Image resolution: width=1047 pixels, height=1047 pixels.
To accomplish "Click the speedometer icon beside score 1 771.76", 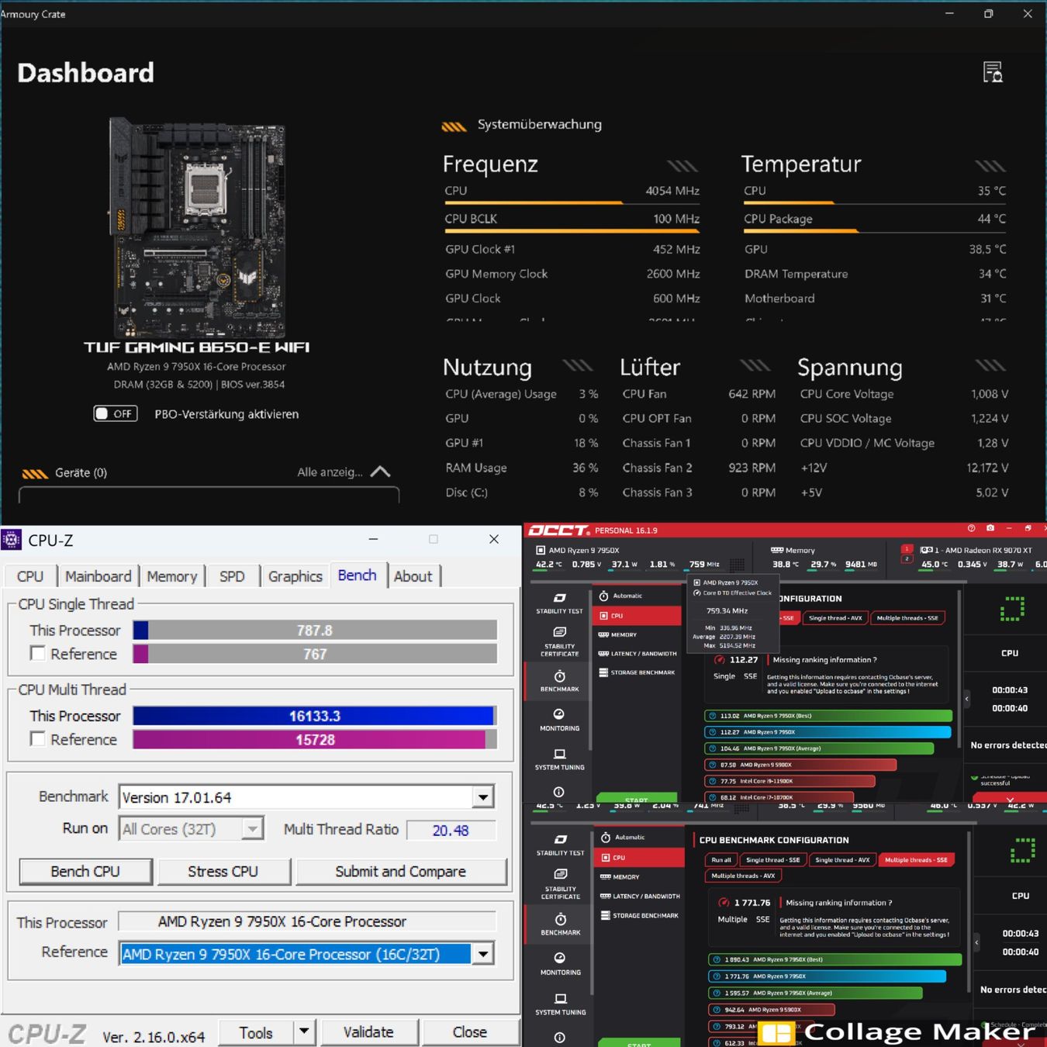I will click(x=724, y=902).
